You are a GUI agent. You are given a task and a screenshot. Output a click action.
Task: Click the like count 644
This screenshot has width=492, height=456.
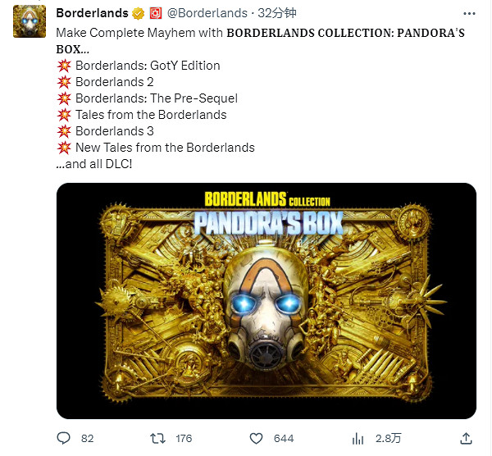tap(284, 439)
